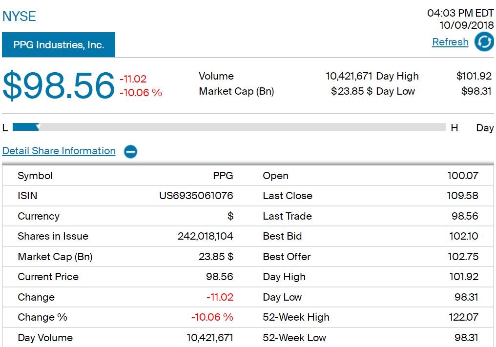The image size is (496, 347).
Task: Open the Detail Share Information link
Action: pyautogui.click(x=59, y=151)
